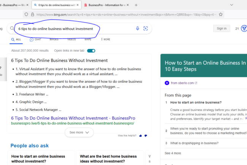Close the 'BusinessPro - Information for' tab
The width and height of the screenshot is (247, 165).
pos(128,5)
